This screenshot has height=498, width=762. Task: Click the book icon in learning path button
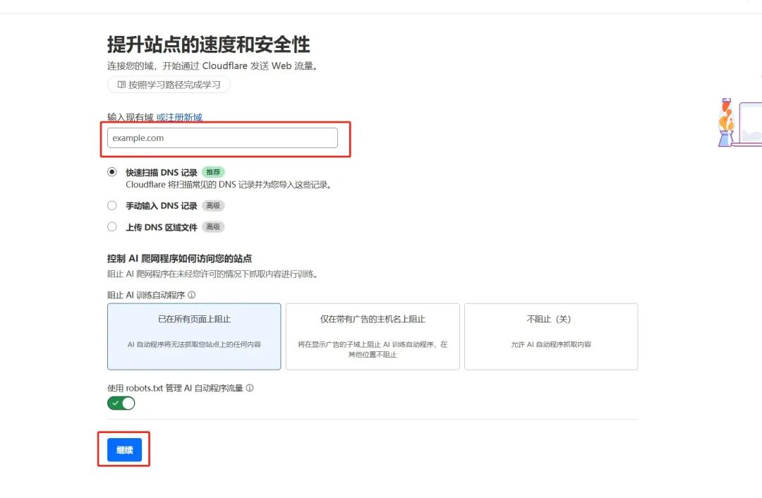121,85
